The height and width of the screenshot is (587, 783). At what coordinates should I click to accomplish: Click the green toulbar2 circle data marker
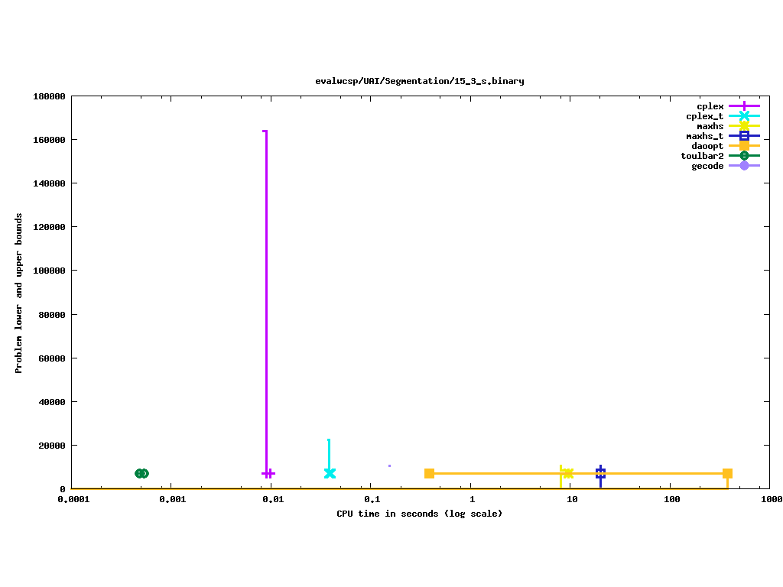pyautogui.click(x=141, y=473)
